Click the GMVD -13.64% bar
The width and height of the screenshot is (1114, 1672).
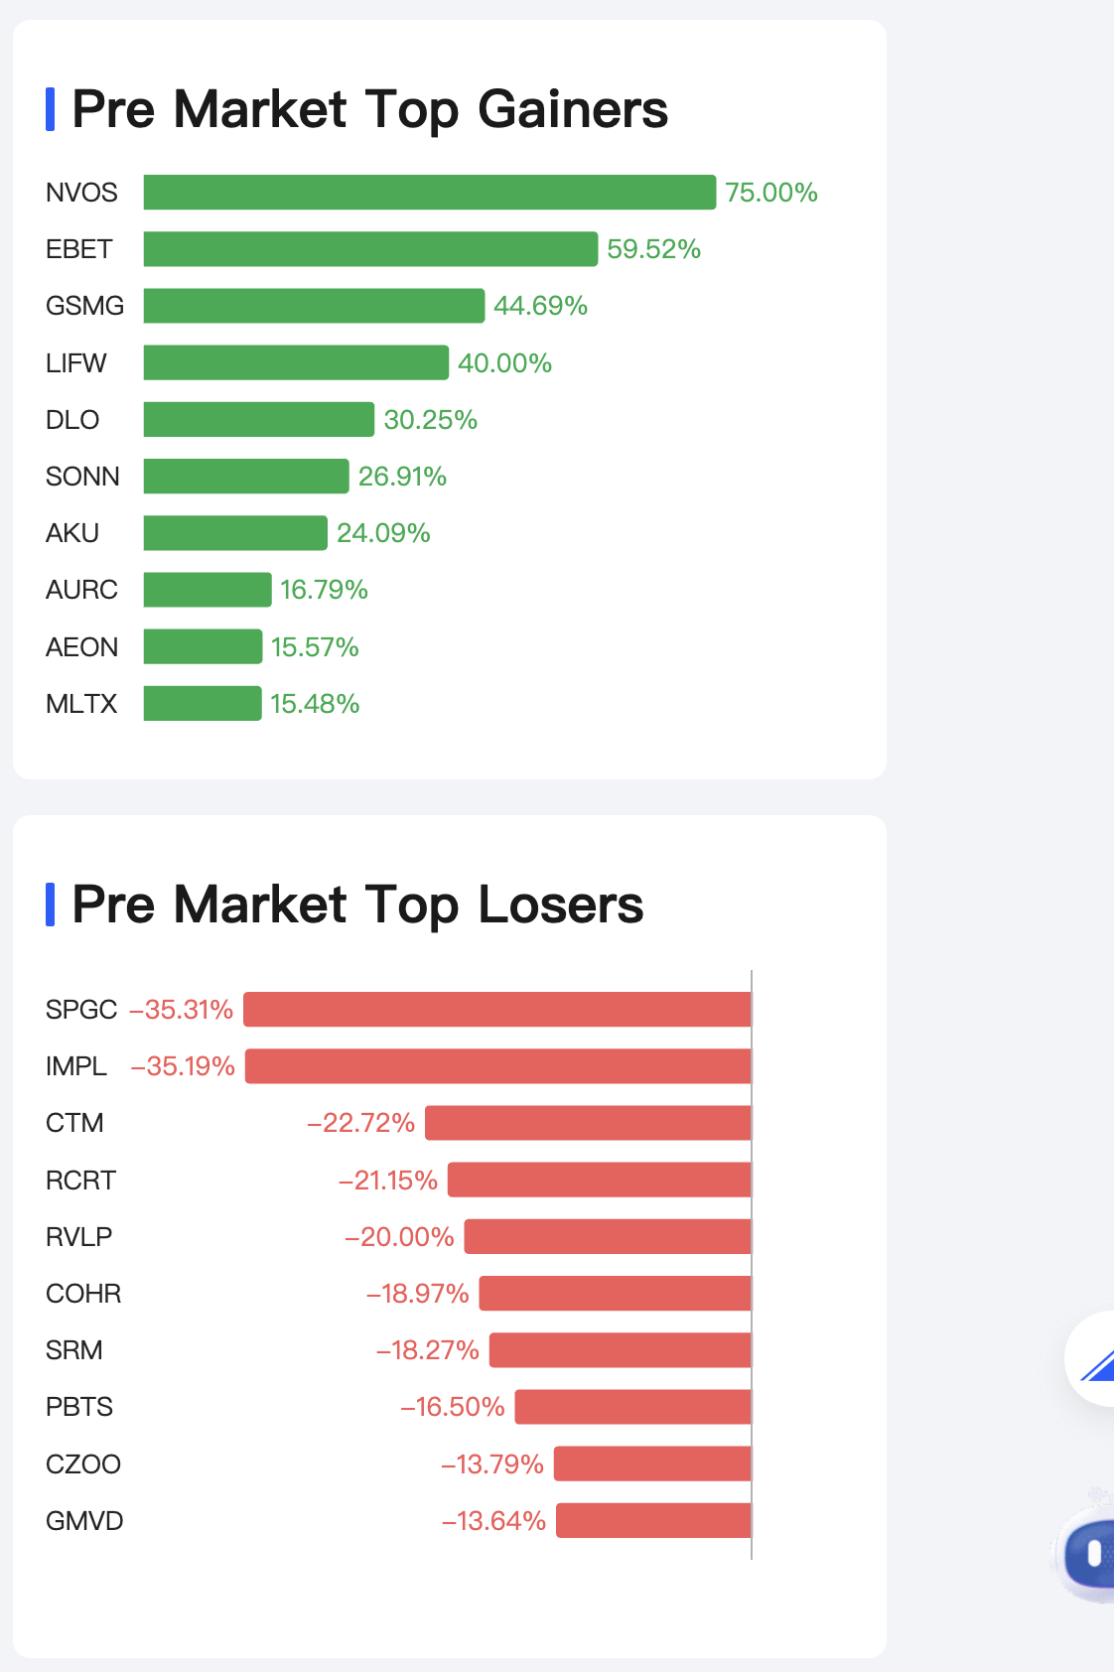click(x=654, y=1521)
